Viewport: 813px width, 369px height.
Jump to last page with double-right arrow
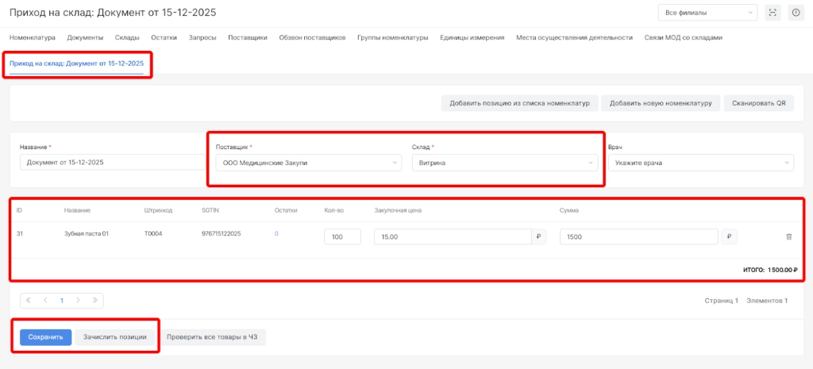point(94,301)
